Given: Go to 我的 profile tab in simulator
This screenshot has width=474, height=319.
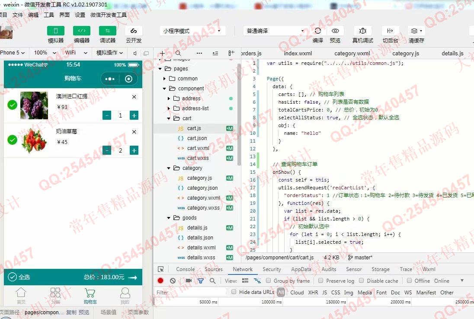Looking at the screenshot, I should (125, 295).
